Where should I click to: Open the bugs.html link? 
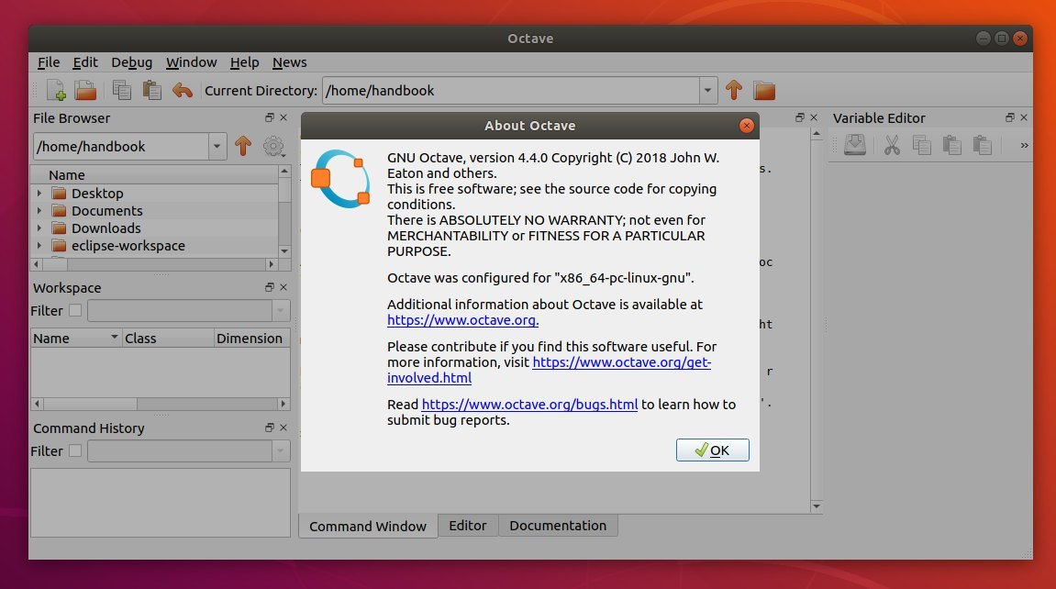pyautogui.click(x=529, y=405)
